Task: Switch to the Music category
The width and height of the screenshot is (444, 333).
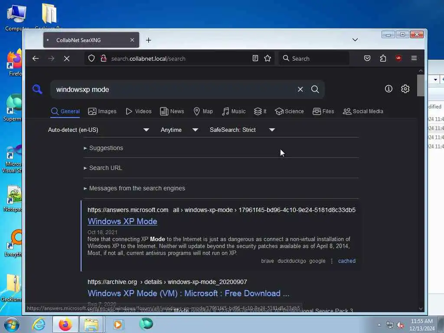Action: pos(234,111)
